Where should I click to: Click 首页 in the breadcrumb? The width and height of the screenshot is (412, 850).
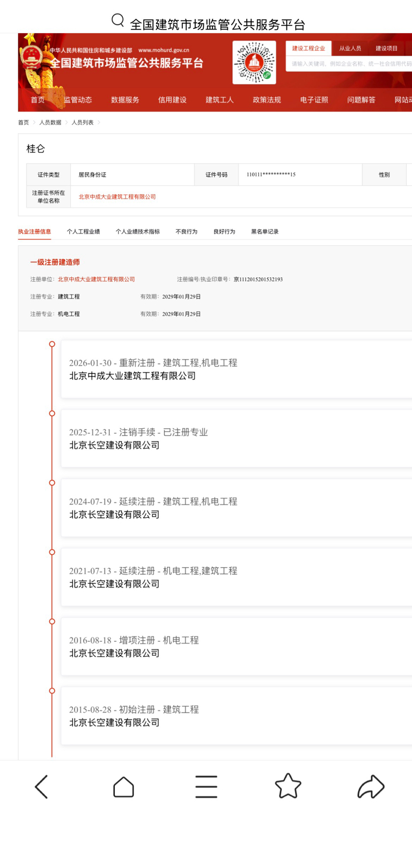(24, 122)
